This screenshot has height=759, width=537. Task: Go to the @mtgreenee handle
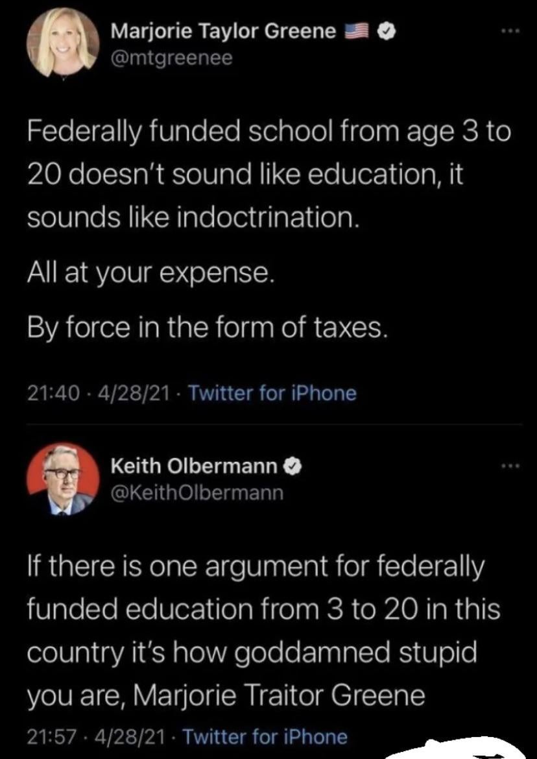point(171,58)
